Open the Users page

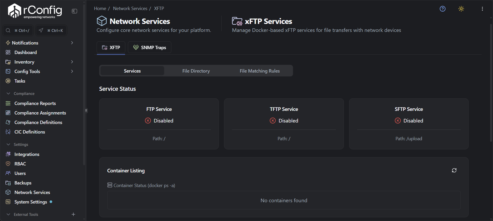(20, 173)
